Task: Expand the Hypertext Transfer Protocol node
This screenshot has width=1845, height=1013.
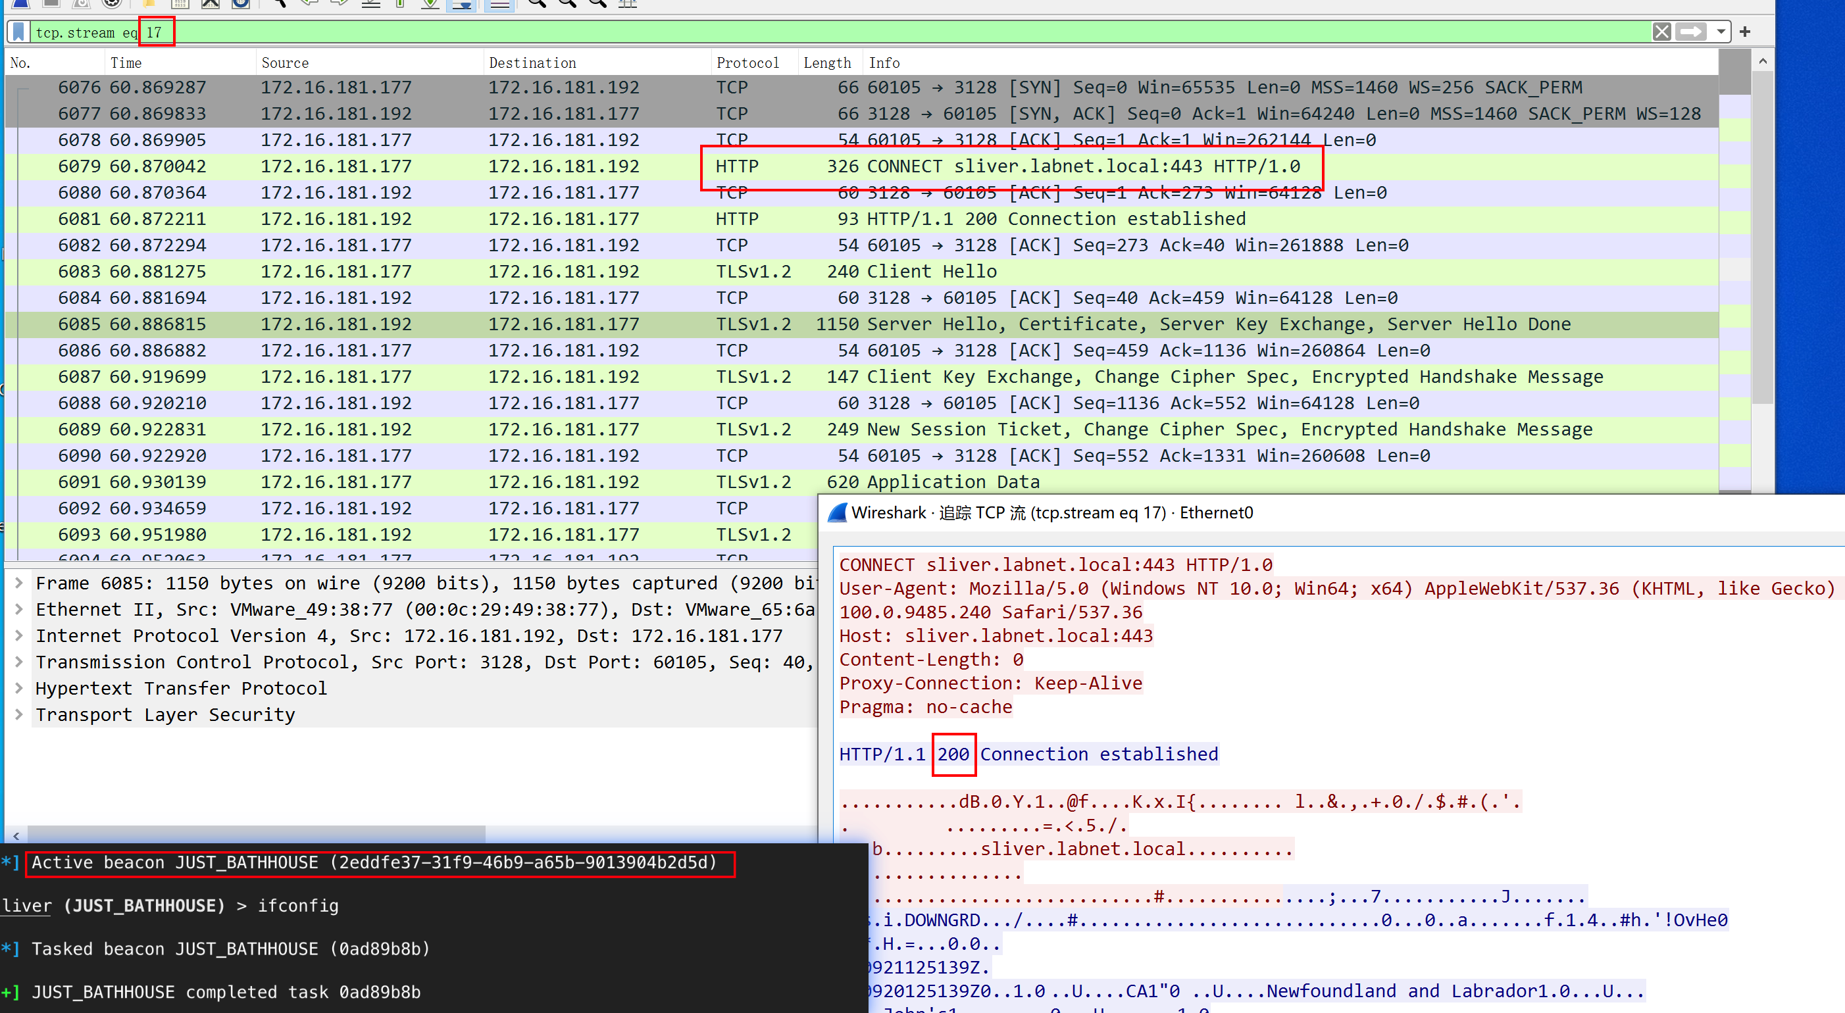Action: 18,688
